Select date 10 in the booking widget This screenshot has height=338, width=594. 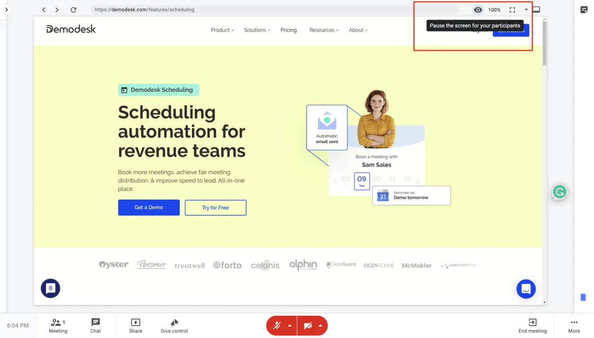(x=377, y=179)
